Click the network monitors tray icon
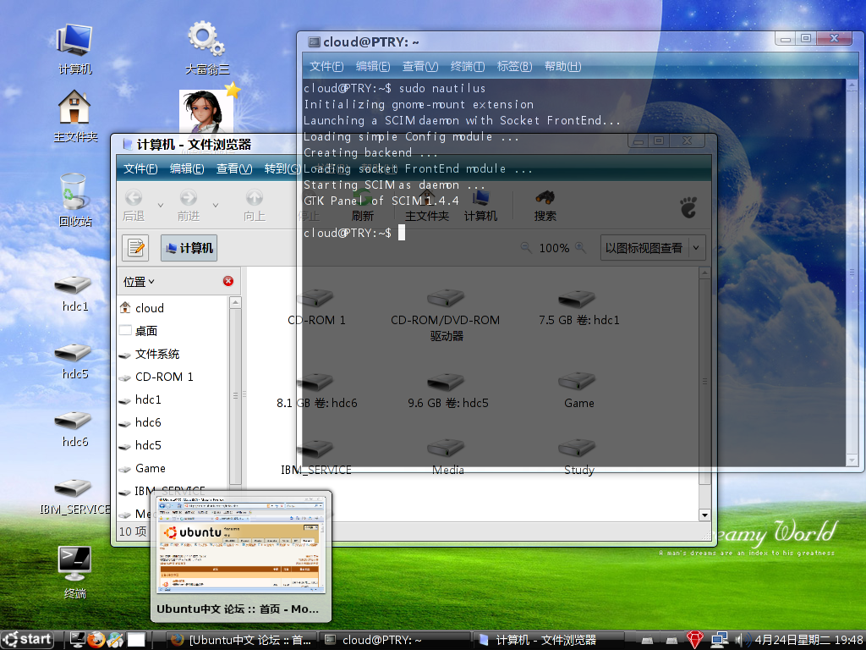 (719, 640)
